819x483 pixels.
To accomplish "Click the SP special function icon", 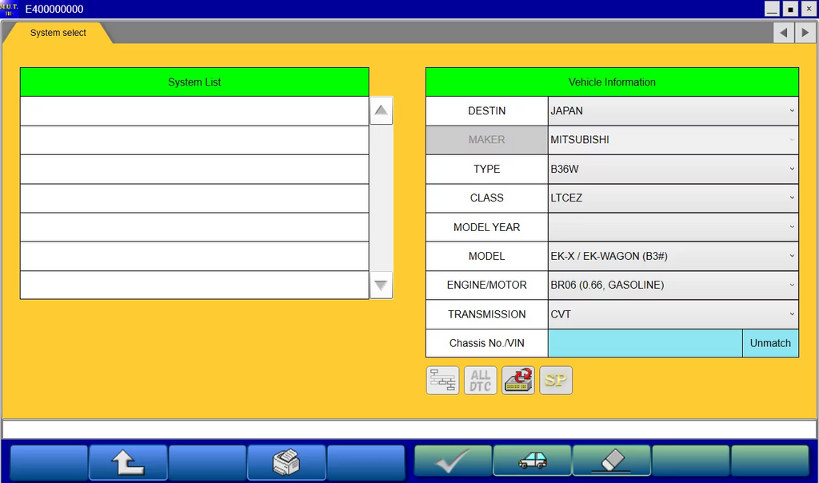I will (556, 381).
